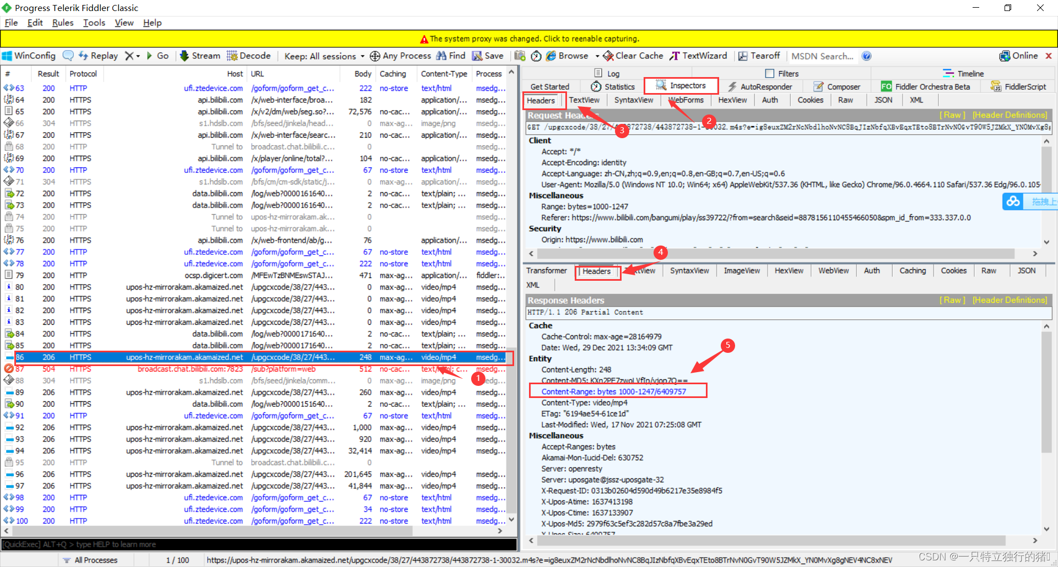Click the timer stopwatch toolbar icon
The width and height of the screenshot is (1058, 567).
click(536, 56)
